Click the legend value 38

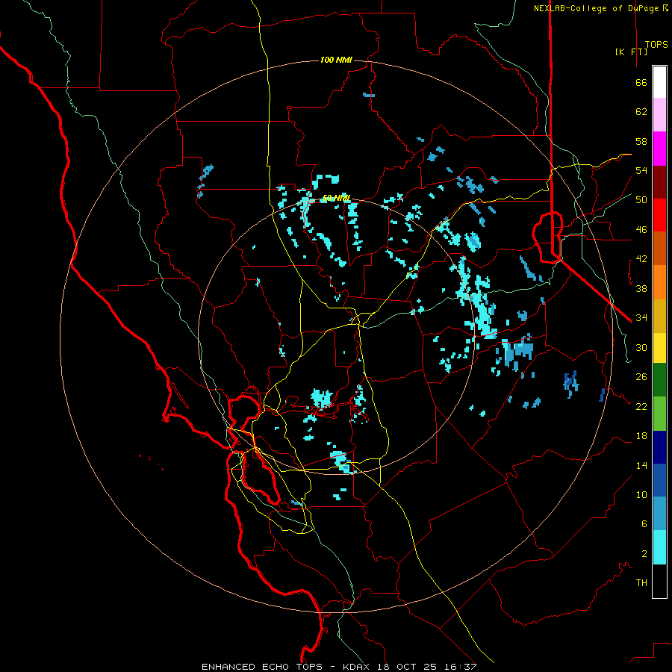641,288
